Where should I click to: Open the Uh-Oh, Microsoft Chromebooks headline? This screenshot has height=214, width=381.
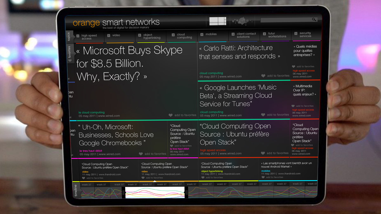116,135
